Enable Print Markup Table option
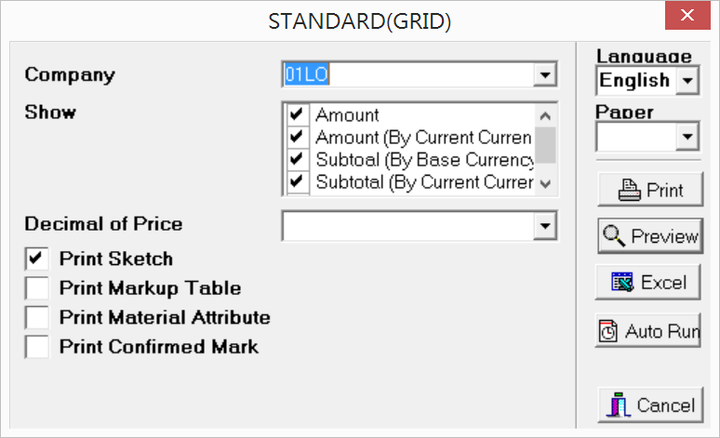 pyautogui.click(x=36, y=288)
